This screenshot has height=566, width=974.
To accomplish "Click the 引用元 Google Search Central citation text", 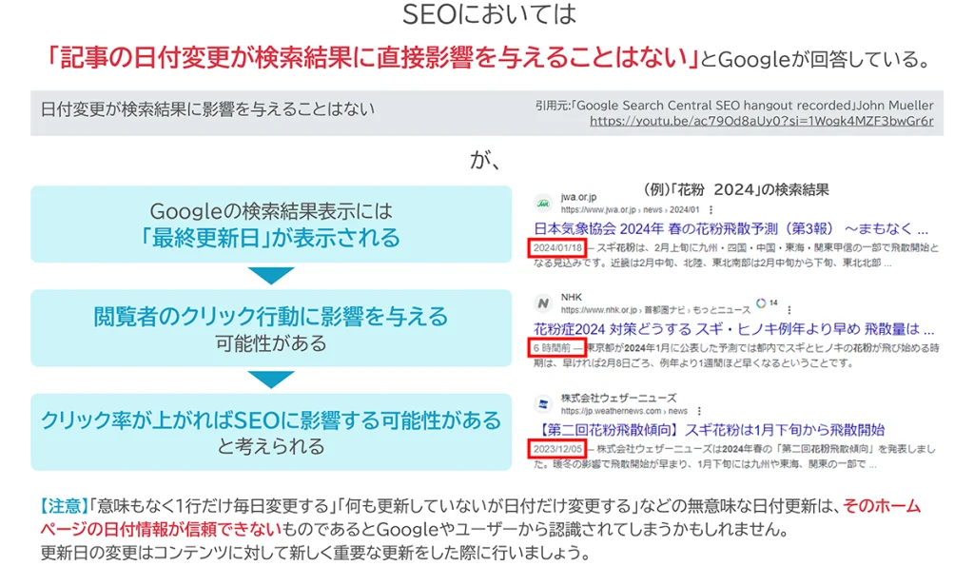I will pyautogui.click(x=734, y=105).
